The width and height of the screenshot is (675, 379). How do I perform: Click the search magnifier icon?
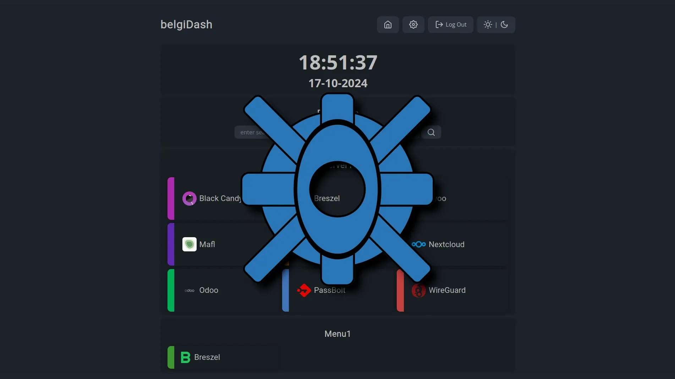coord(431,132)
